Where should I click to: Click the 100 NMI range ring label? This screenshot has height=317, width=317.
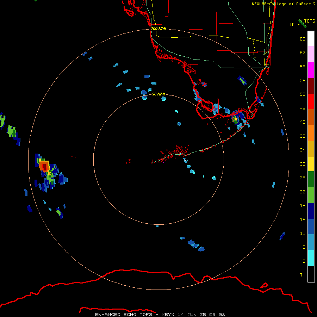click(x=158, y=29)
